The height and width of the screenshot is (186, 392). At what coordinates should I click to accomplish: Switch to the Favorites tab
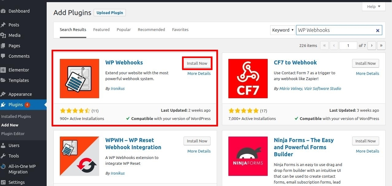(180, 30)
